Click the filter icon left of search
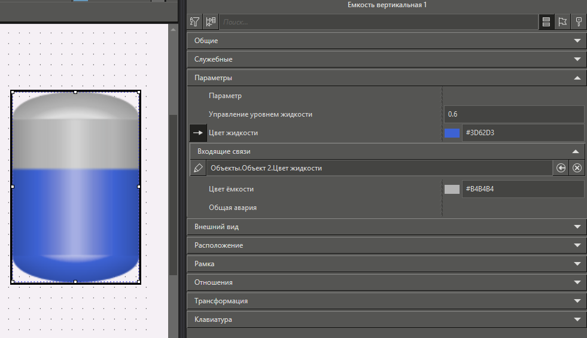Screen dimensions: 587x338 coord(194,22)
